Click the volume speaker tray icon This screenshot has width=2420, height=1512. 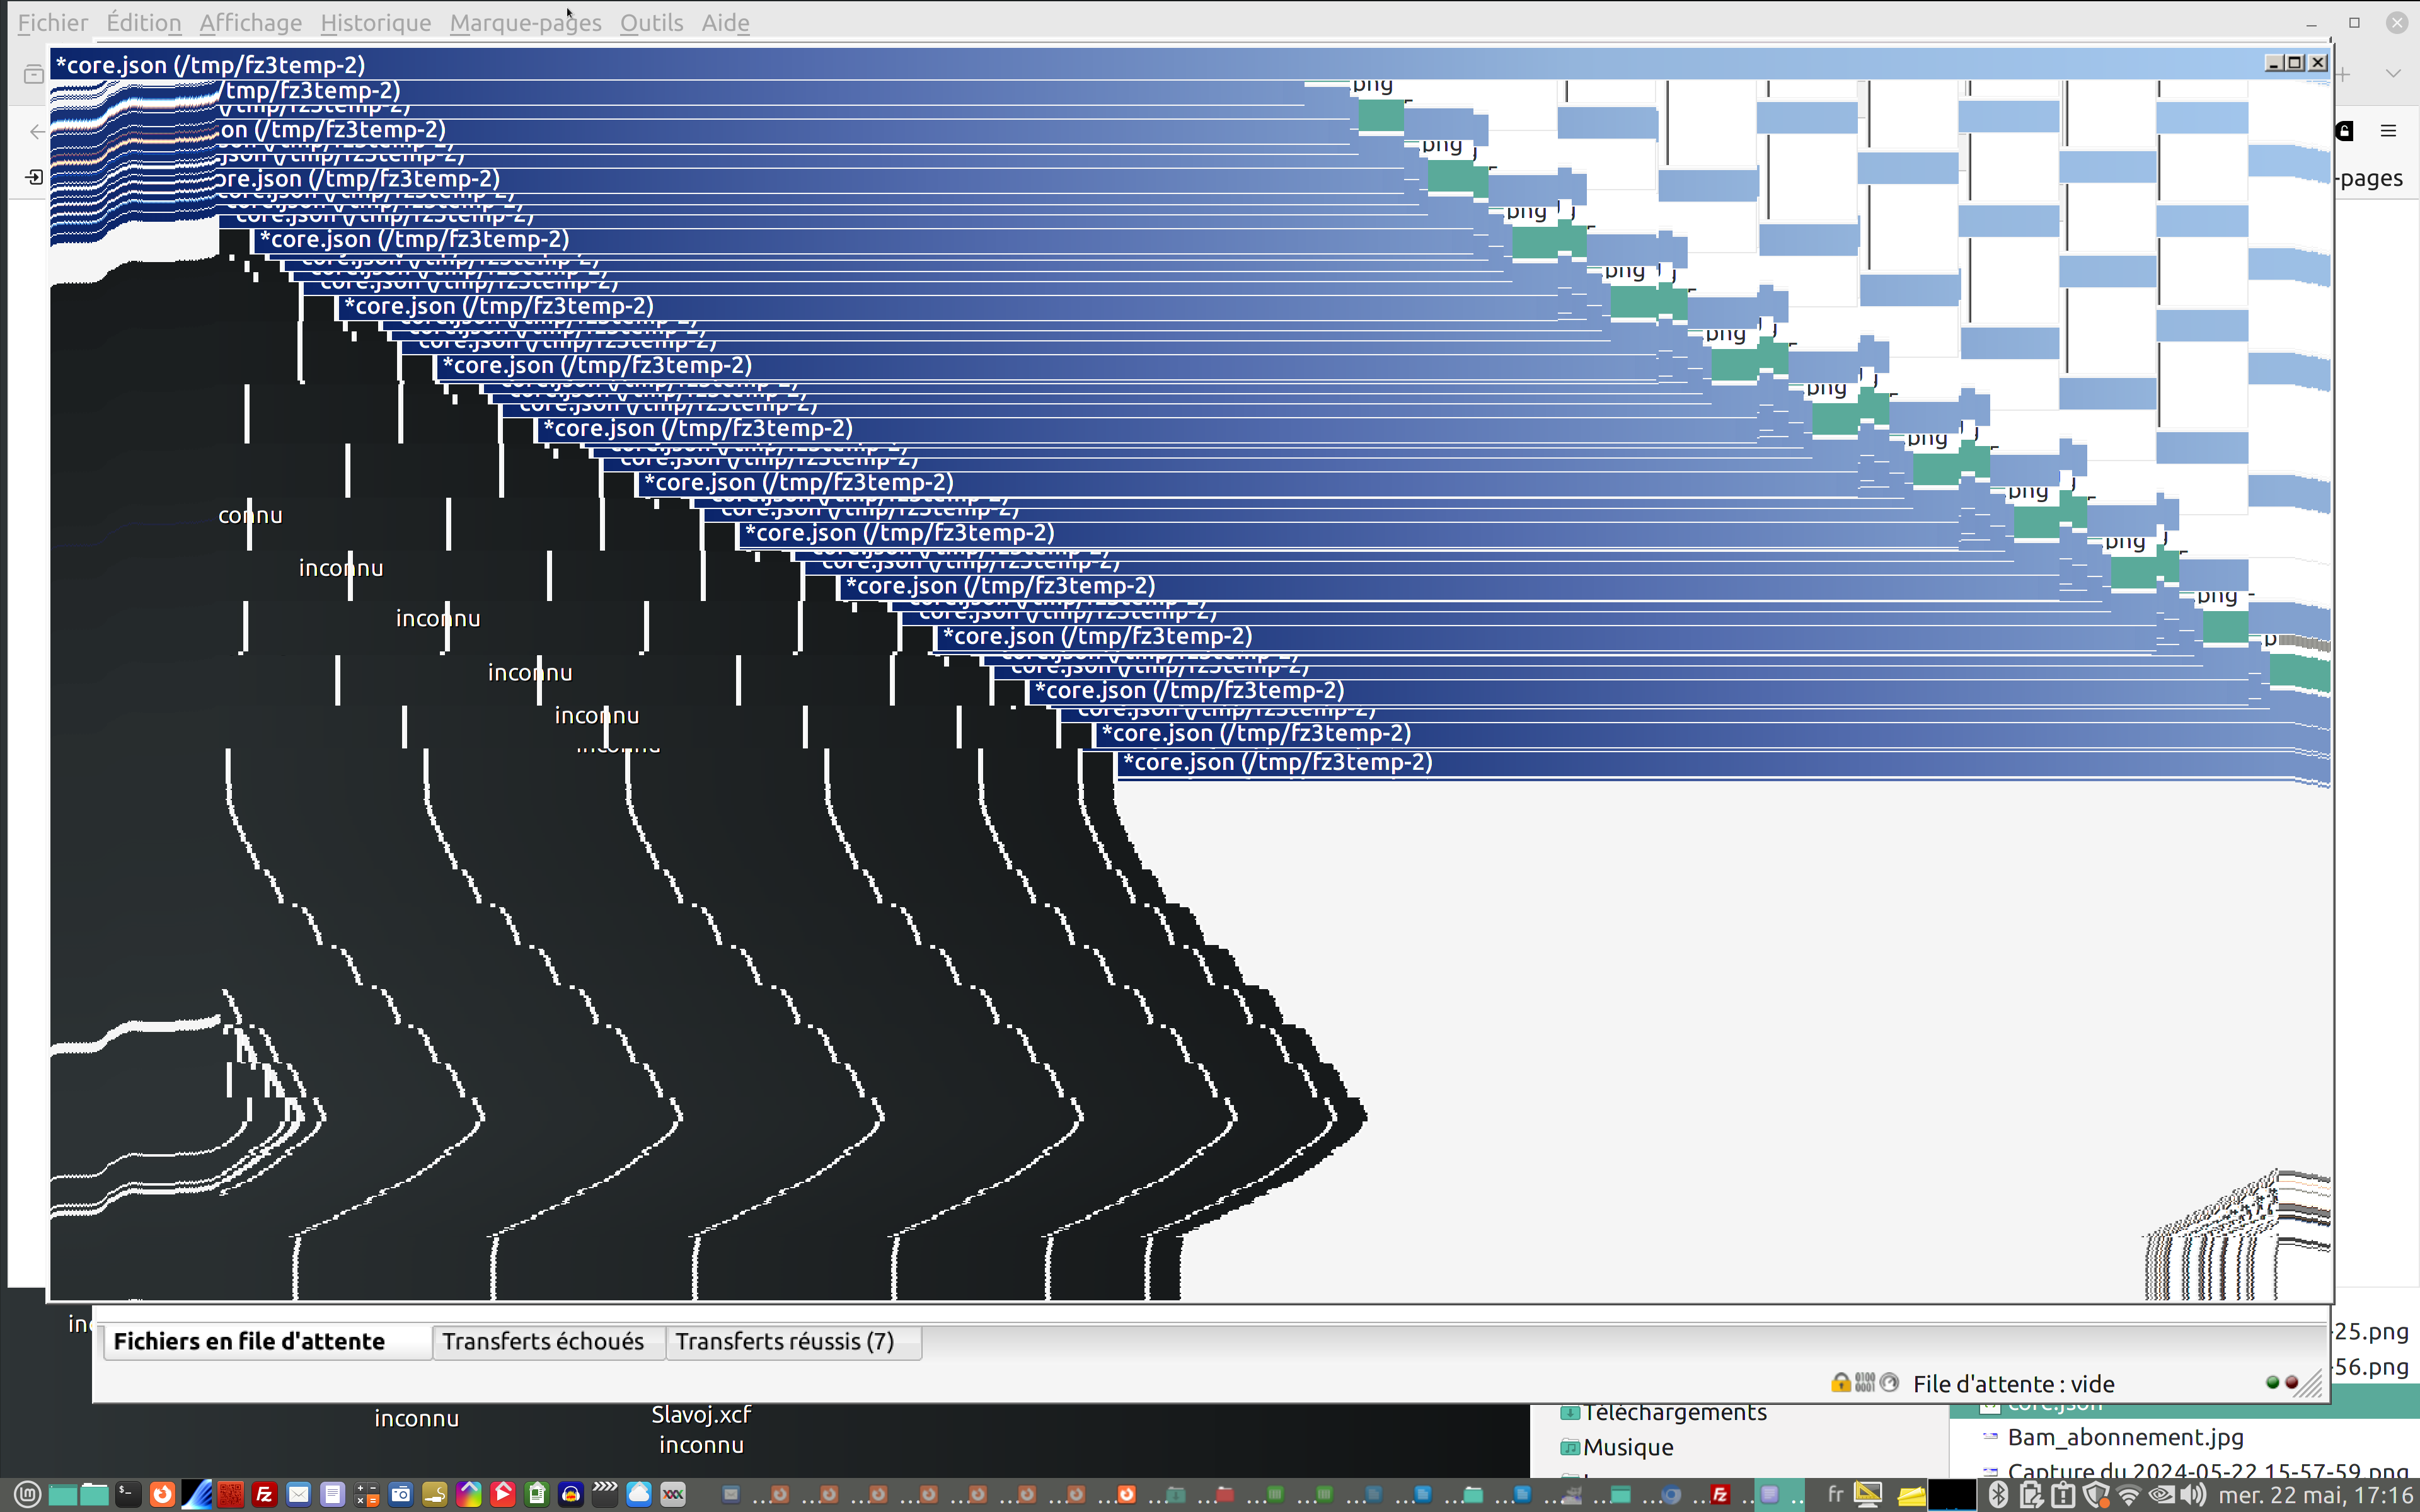[x=2194, y=1495]
